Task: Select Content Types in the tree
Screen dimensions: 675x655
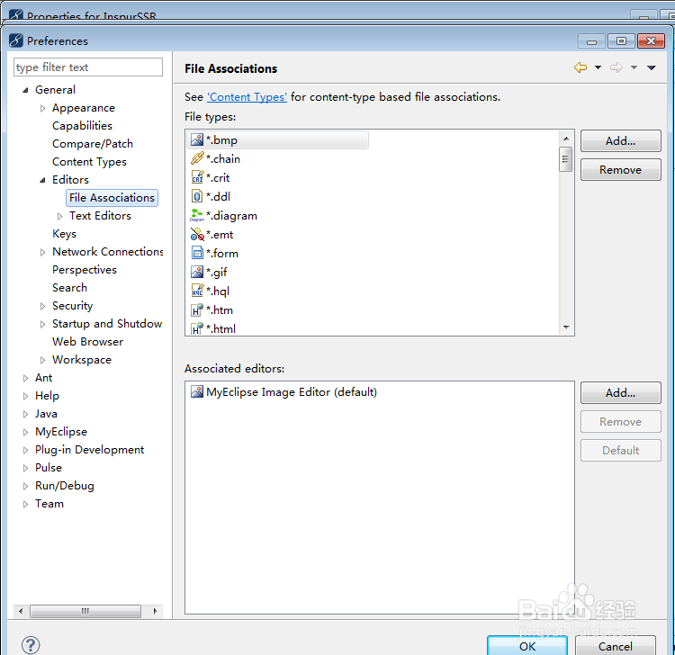Action: tap(89, 162)
